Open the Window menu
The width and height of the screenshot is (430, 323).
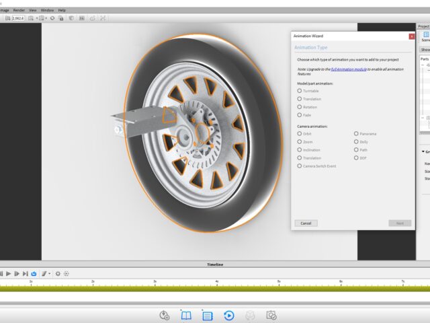[x=47, y=10]
